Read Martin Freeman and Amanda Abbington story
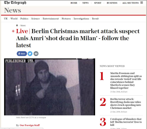 click(x=126, y=81)
